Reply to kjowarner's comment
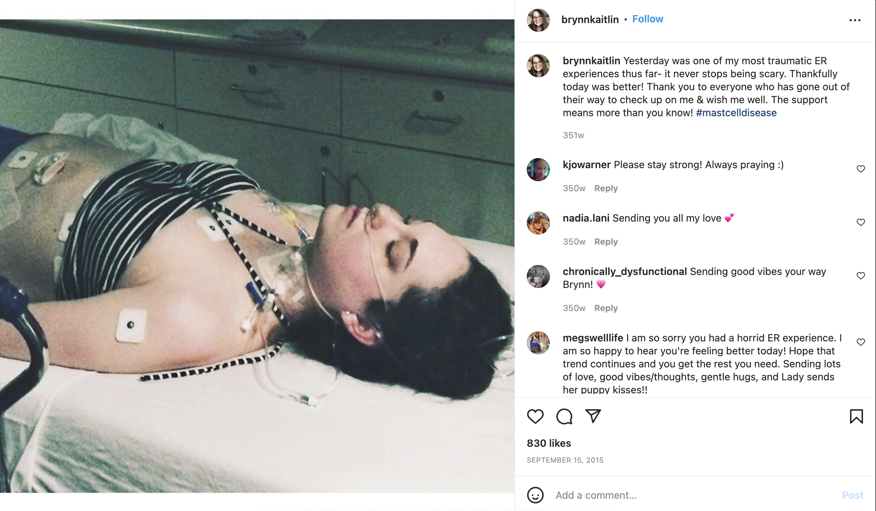Viewport: 876px width, 511px height. pos(606,188)
